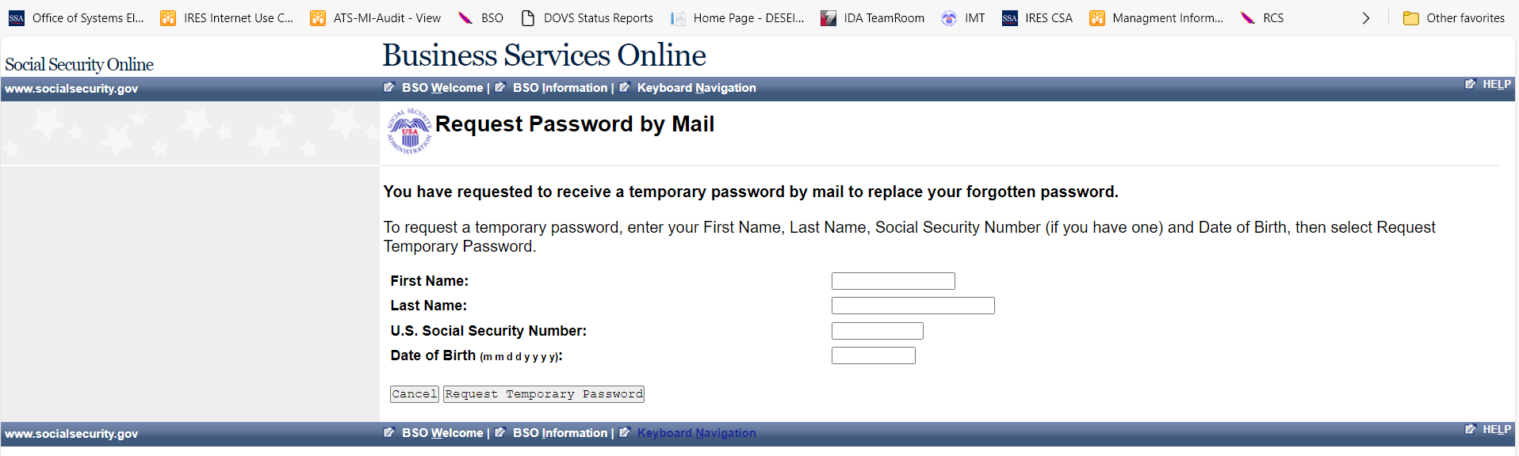
Task: Expand the favorites bar overflow chevron
Action: 1366,18
